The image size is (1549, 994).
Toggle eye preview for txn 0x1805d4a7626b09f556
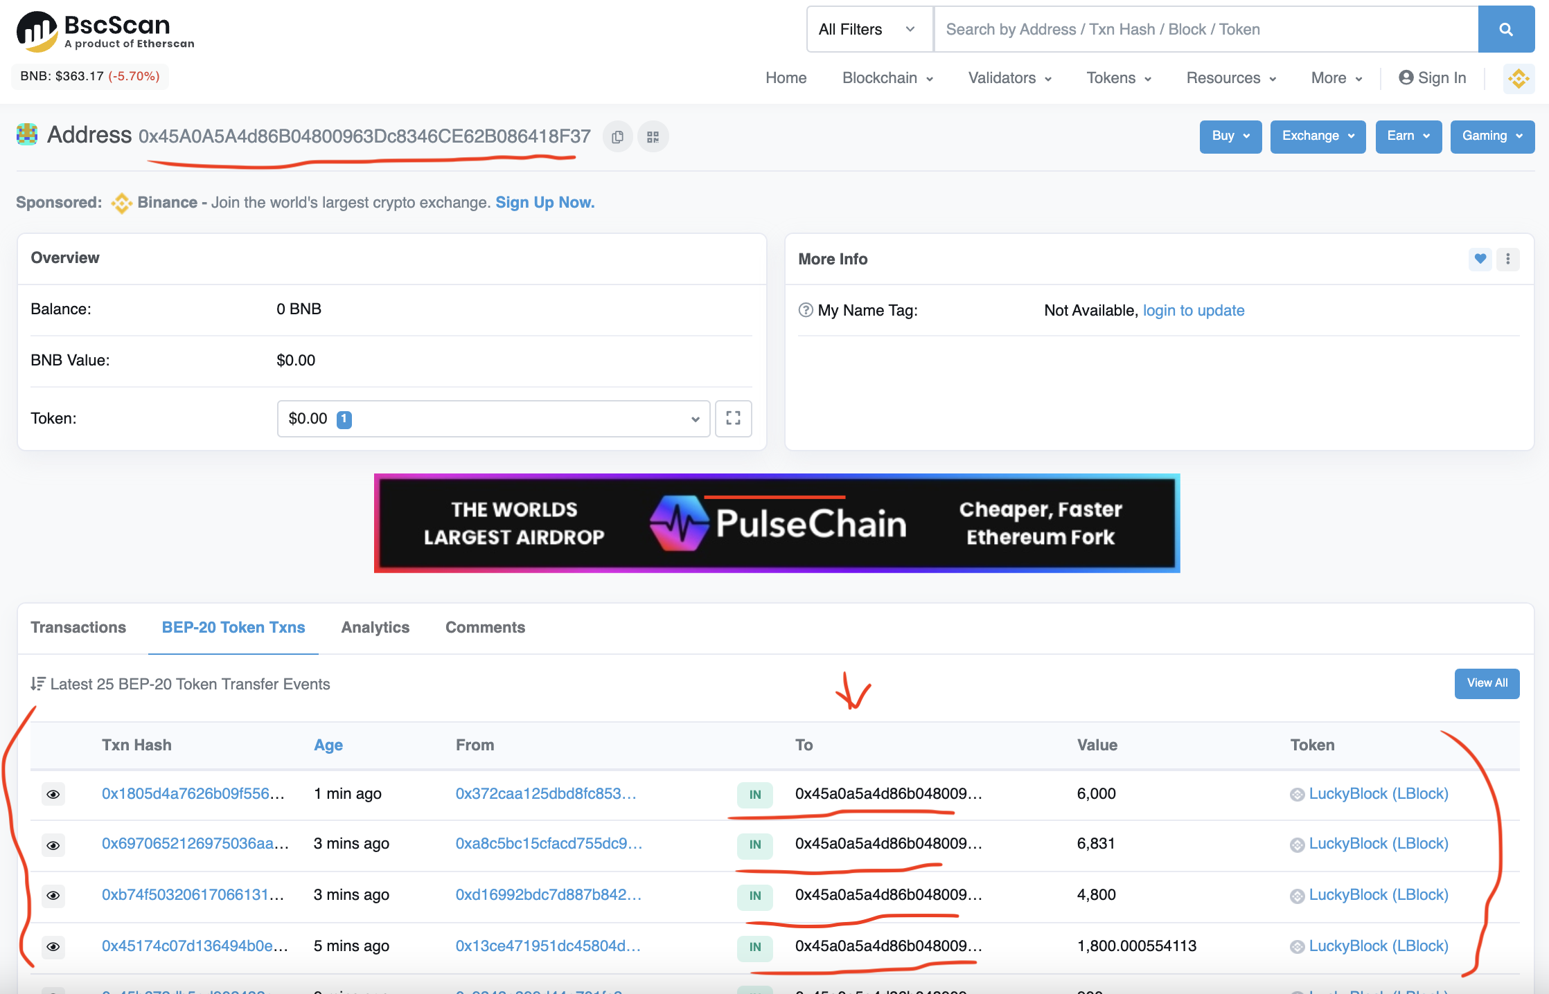point(53,794)
